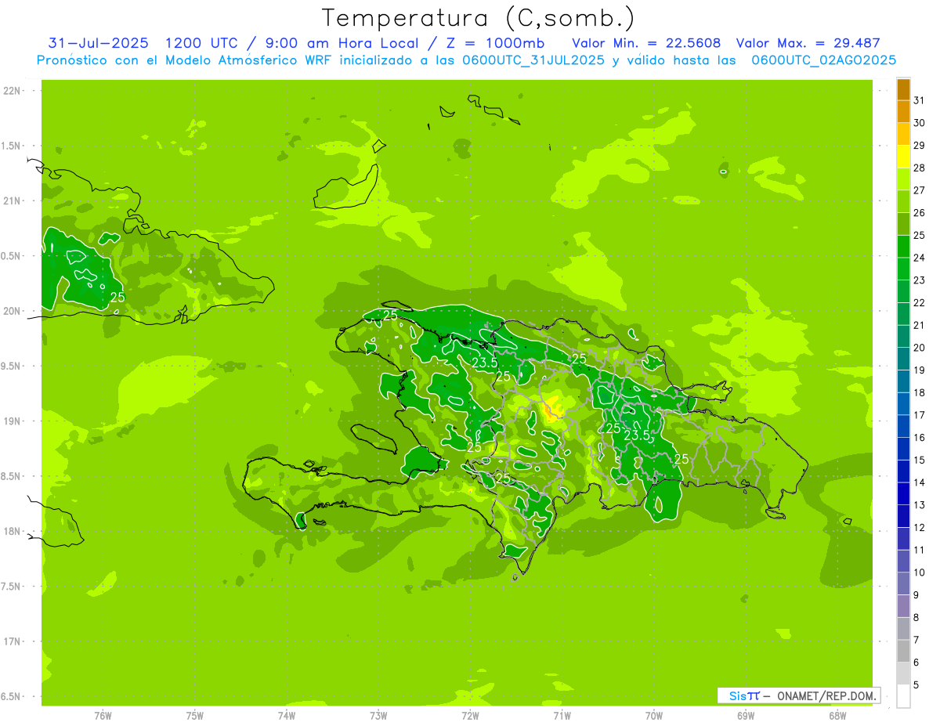Pick the orange swatch above legend value 31
The width and height of the screenshot is (940, 726).
click(903, 89)
